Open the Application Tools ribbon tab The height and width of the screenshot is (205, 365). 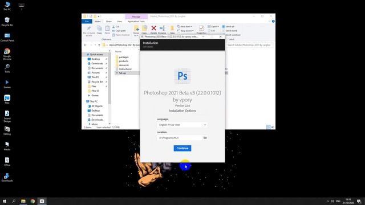[136, 22]
